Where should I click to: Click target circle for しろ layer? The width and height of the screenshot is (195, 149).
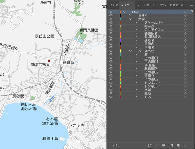(186, 97)
